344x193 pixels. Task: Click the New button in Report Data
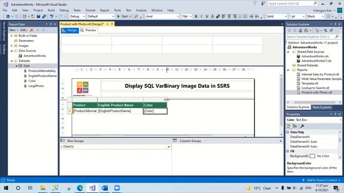pyautogui.click(x=13, y=30)
